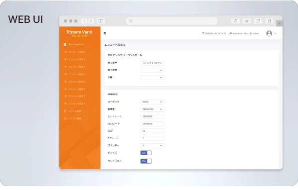
Task: Open the クオリティ quality dropdown
Action: pos(152,146)
